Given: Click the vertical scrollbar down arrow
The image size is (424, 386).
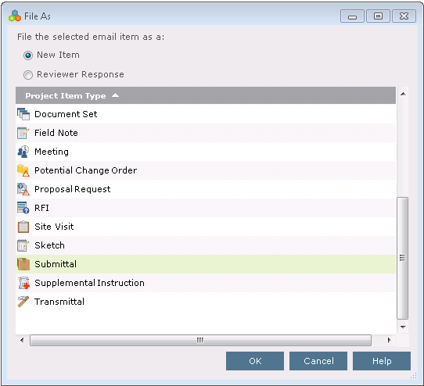Looking at the screenshot, I should [403, 327].
